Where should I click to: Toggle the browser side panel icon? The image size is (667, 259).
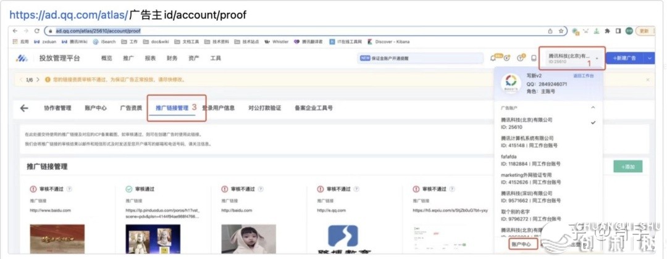coord(618,31)
